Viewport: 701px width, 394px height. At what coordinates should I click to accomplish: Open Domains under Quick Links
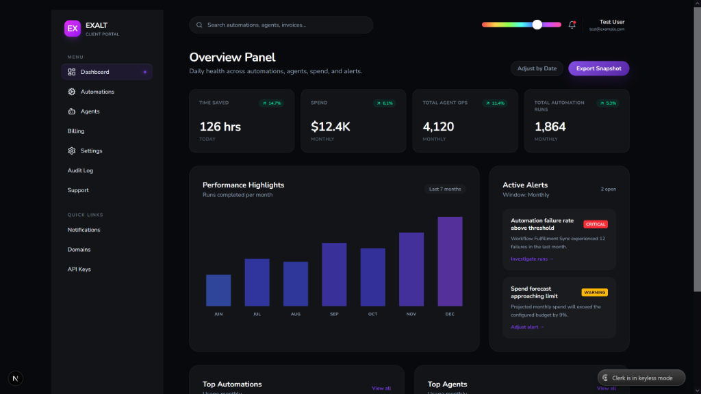(78, 249)
